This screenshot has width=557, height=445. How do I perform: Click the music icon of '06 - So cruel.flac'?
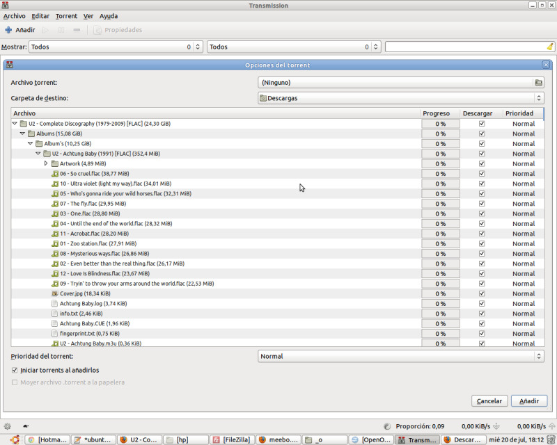pyautogui.click(x=55, y=174)
